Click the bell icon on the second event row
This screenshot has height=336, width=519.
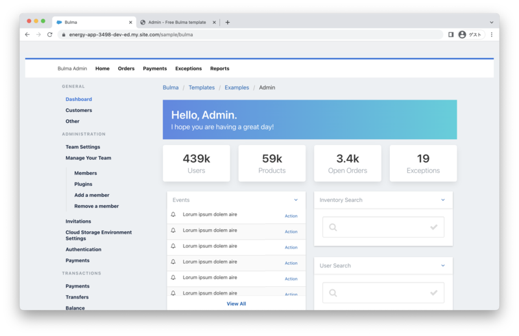tap(173, 230)
